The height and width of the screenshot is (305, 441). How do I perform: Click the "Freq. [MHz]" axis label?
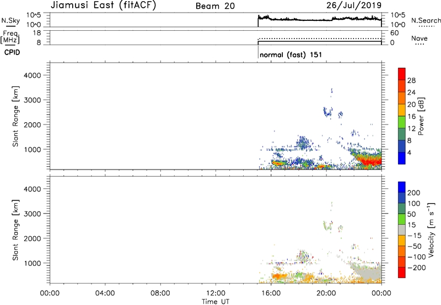pyautogui.click(x=10, y=37)
